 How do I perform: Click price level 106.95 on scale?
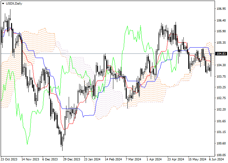pyautogui.click(x=221, y=9)
